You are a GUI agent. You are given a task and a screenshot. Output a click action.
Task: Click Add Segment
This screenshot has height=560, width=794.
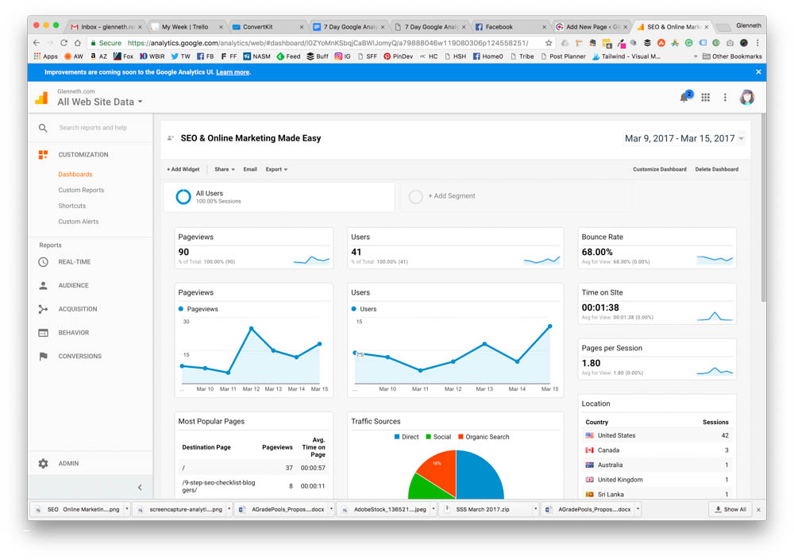coord(452,196)
